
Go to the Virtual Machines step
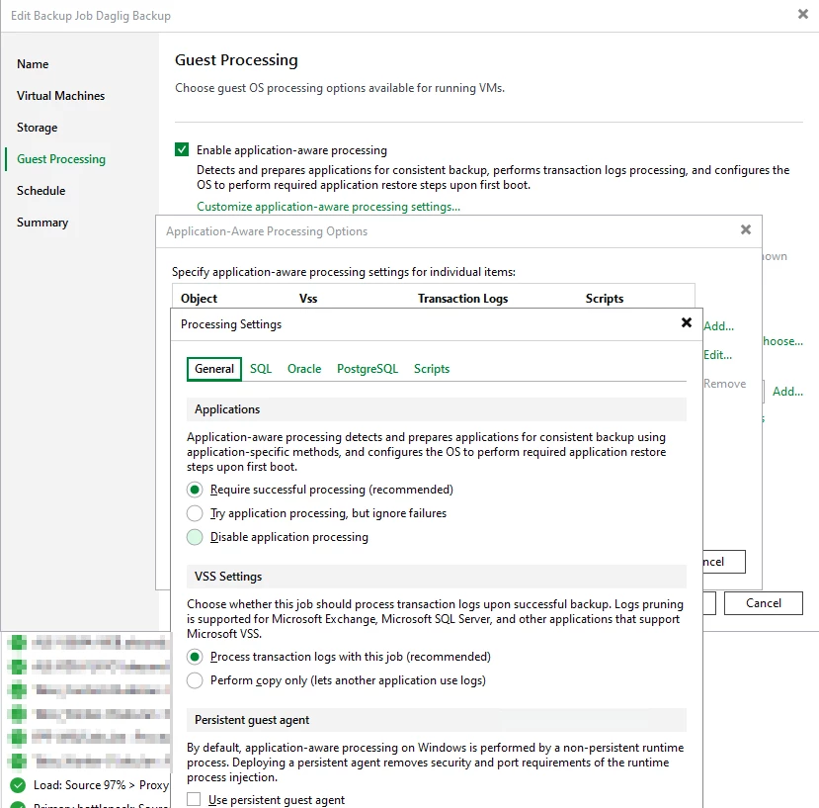pos(60,96)
